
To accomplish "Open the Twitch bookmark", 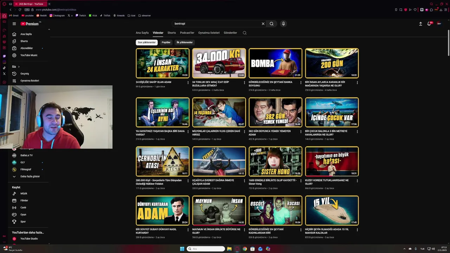I will [81, 15].
